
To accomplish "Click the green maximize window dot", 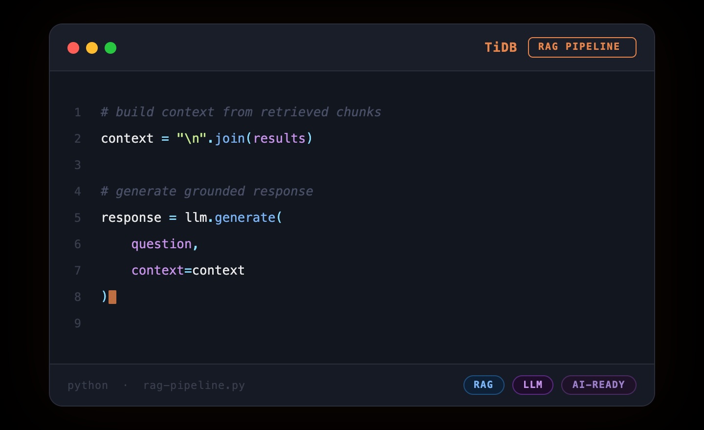I will 110,48.
